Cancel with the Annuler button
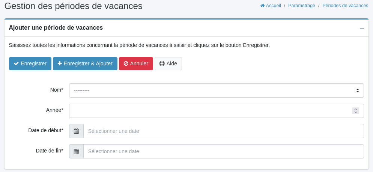 pos(136,64)
